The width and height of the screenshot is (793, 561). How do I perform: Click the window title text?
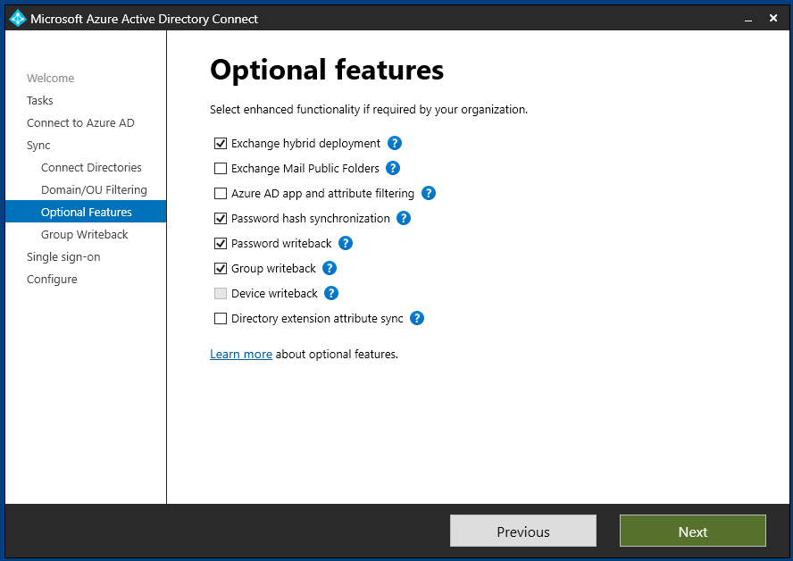pos(144,19)
